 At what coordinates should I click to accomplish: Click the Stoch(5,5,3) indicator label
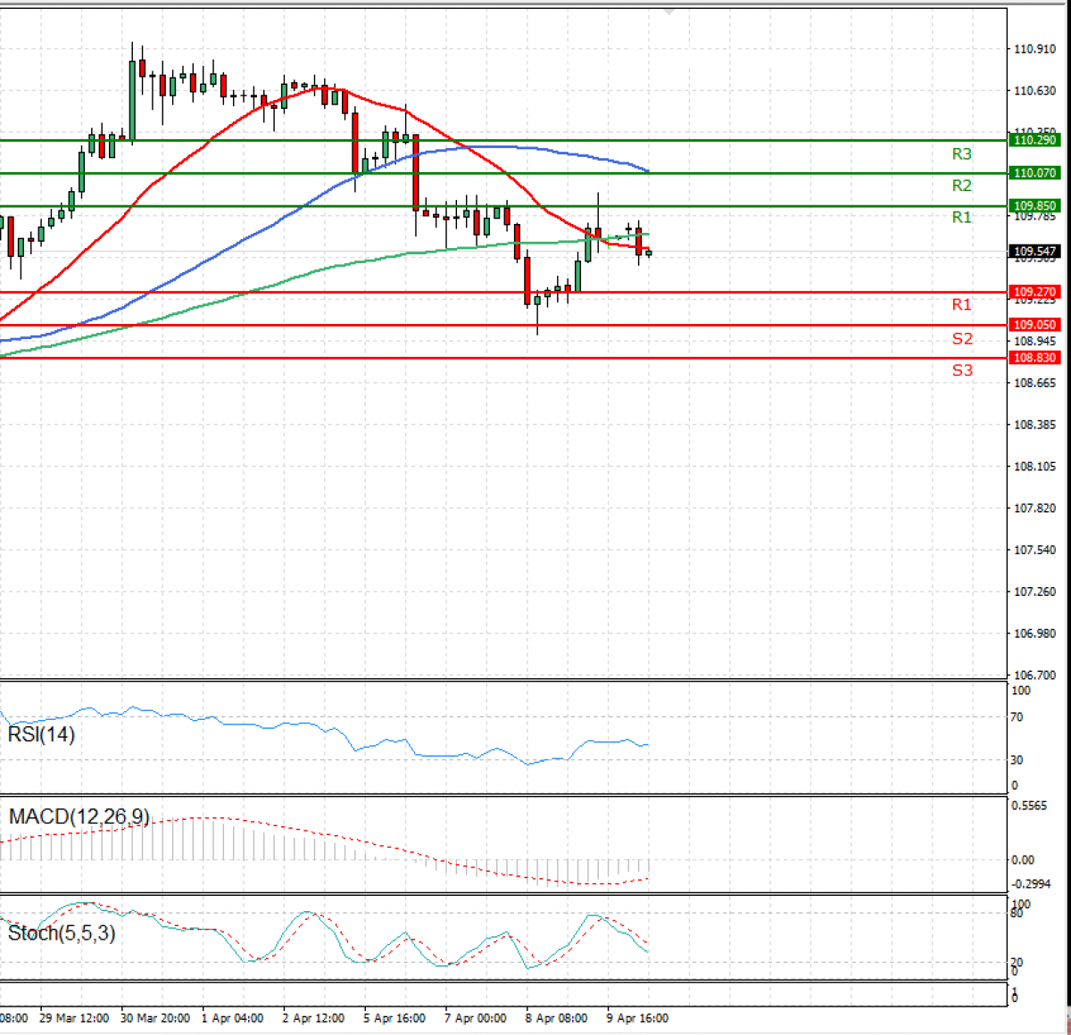[x=62, y=933]
